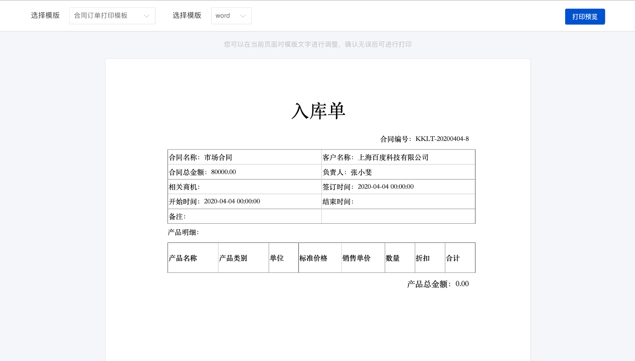
Task: Click the 合同名称: 市场合同 cell
Action: 244,157
